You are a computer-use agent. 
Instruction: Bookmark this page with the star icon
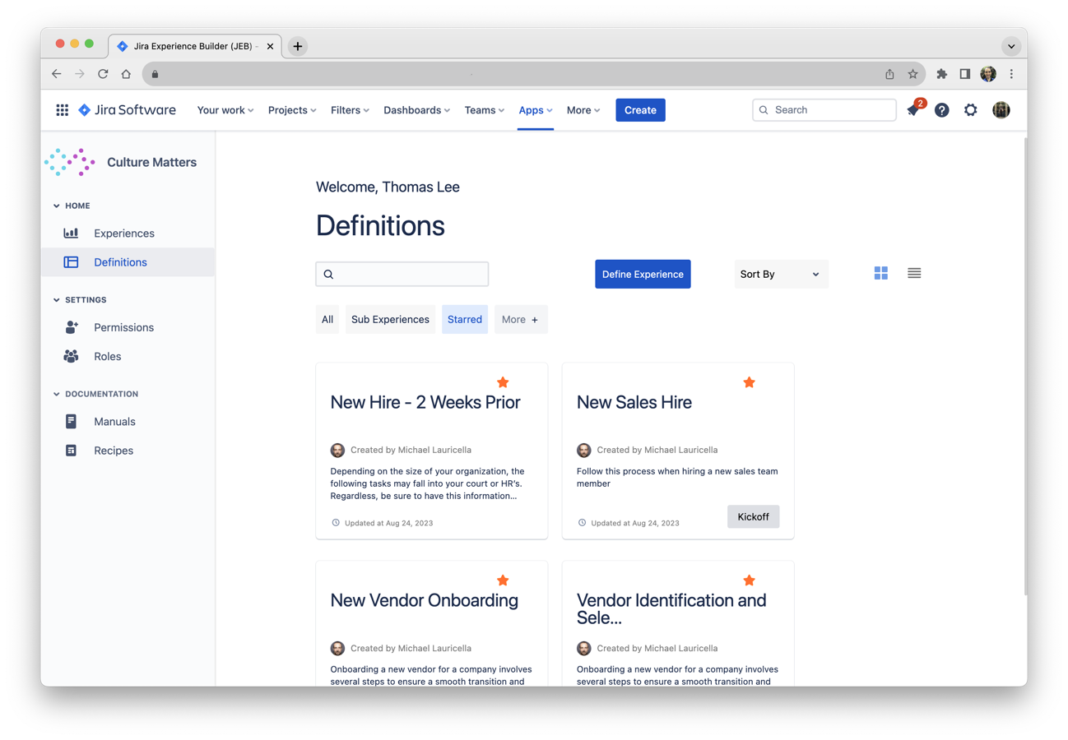click(x=912, y=74)
